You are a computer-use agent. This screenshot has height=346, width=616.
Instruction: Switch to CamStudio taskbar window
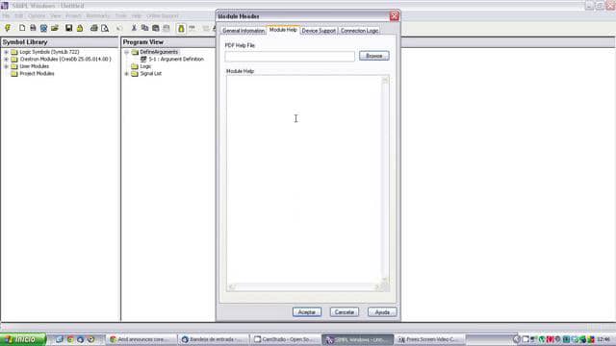click(285, 339)
